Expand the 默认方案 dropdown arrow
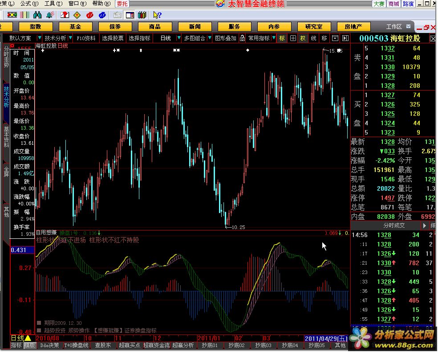Screen dimensions: 438x352 point(39,38)
